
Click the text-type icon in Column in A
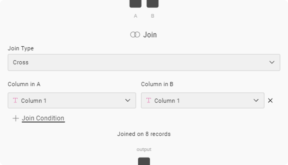15,100
